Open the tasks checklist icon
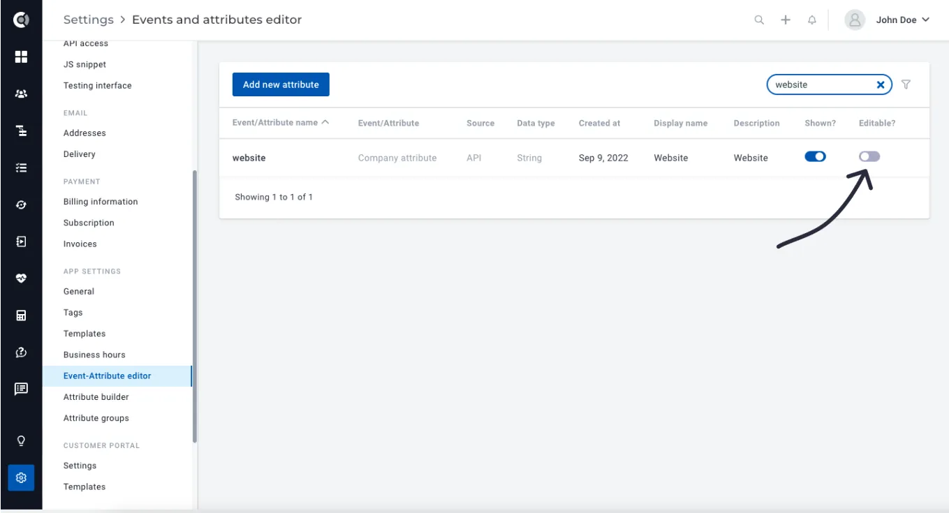Screen dimensions: 949x513 tap(21, 168)
